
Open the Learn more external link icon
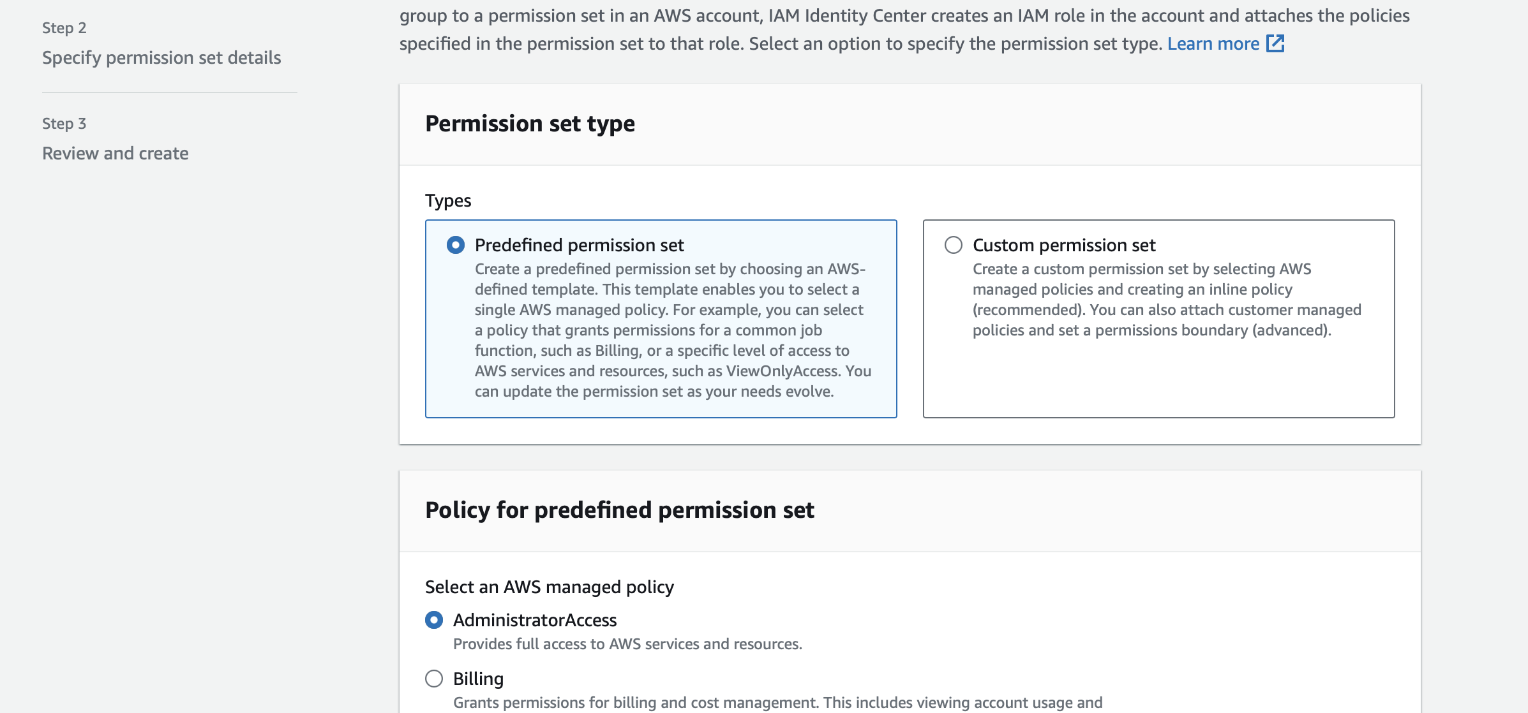pyautogui.click(x=1275, y=43)
